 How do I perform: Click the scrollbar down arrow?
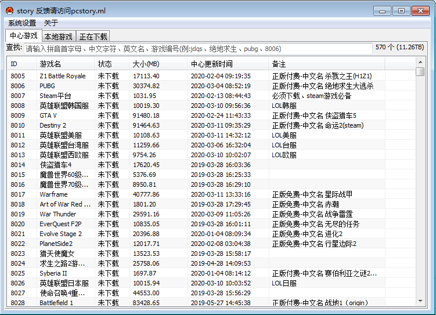(x=420, y=301)
